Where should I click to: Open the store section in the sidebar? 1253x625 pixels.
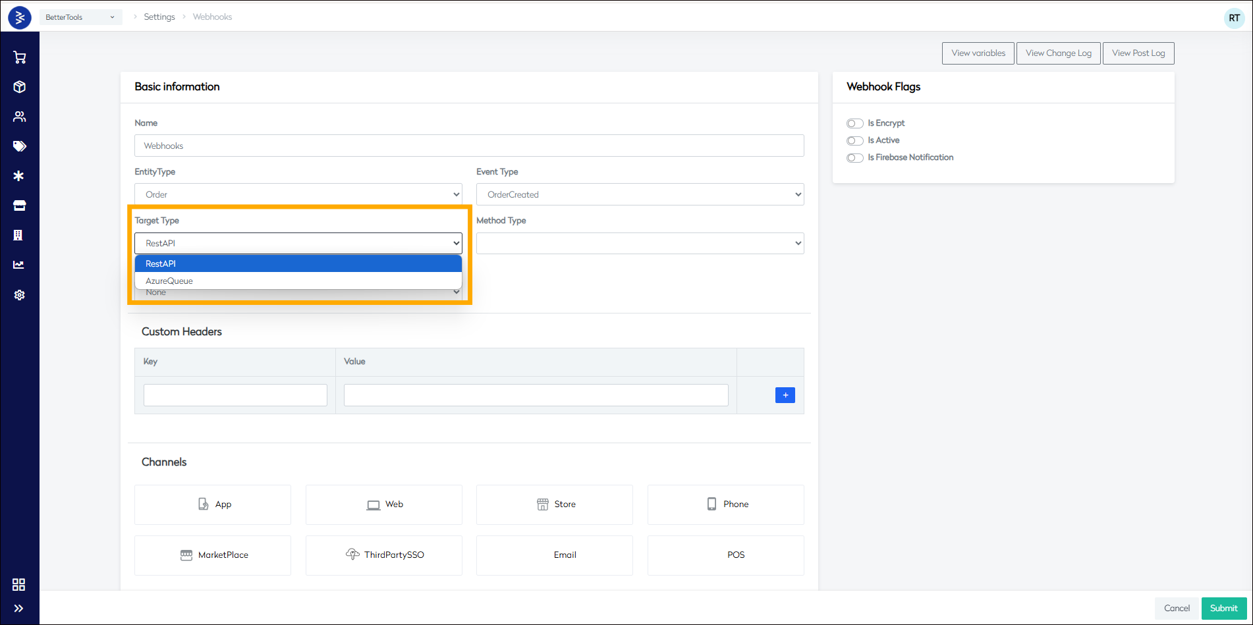pyautogui.click(x=20, y=205)
